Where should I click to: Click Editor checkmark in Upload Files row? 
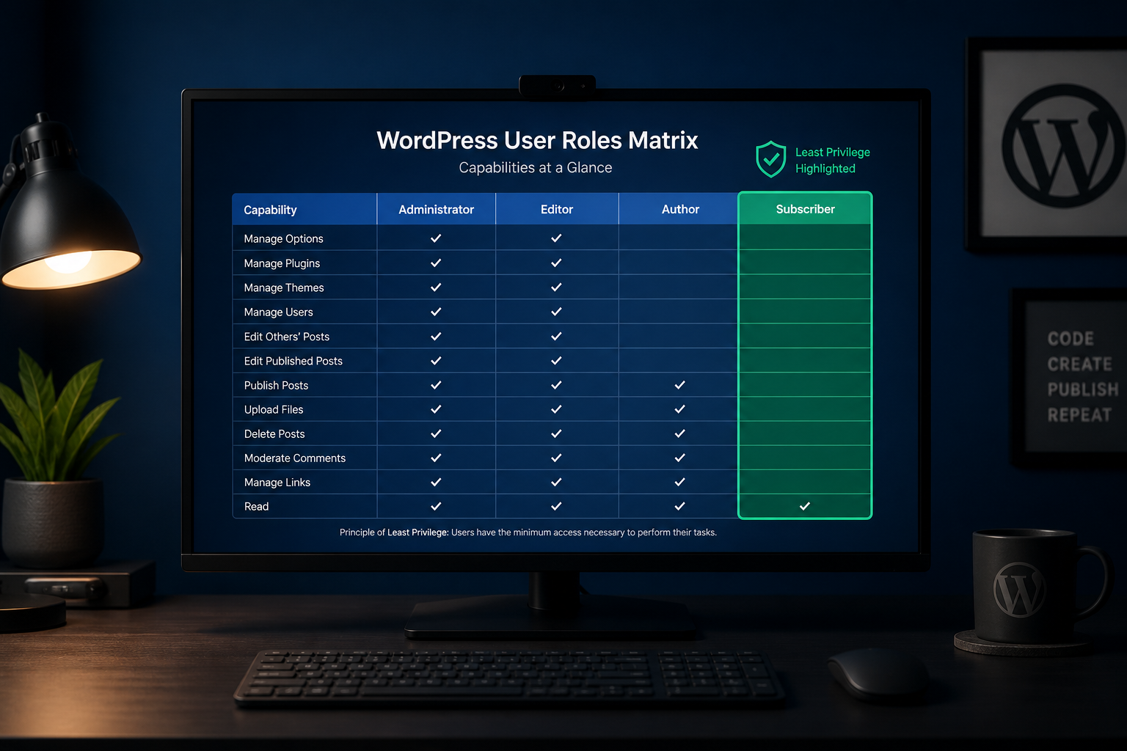tap(556, 409)
